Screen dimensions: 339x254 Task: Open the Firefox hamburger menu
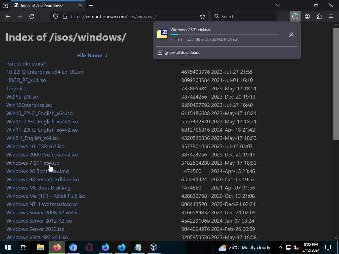pos(331,17)
